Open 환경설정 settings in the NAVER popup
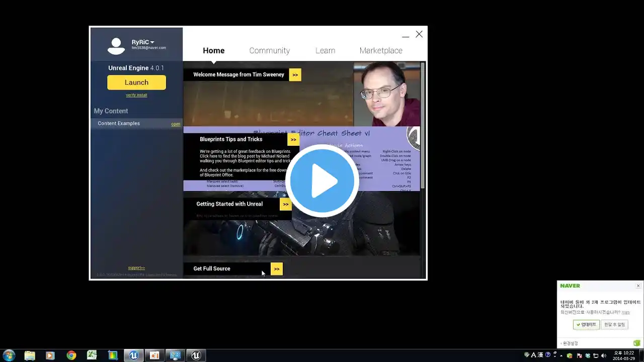The width and height of the screenshot is (644, 362). 570,343
